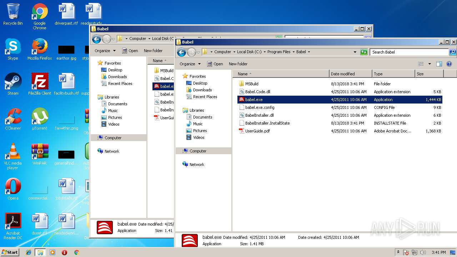Viewport: 457px width, 257px height.
Task: Launch the VLC media player desktop icon
Action: [x=13, y=156]
